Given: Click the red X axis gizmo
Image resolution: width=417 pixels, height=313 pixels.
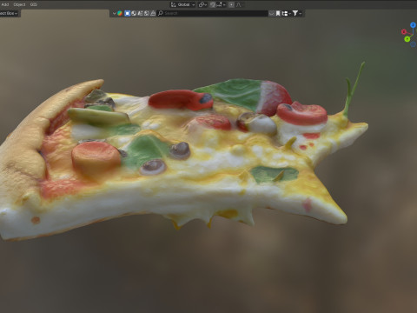Looking at the screenshot, I should point(404,31).
